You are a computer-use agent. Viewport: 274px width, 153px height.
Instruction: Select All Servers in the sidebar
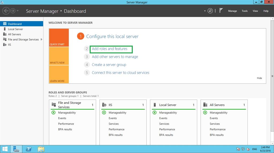[21, 34]
